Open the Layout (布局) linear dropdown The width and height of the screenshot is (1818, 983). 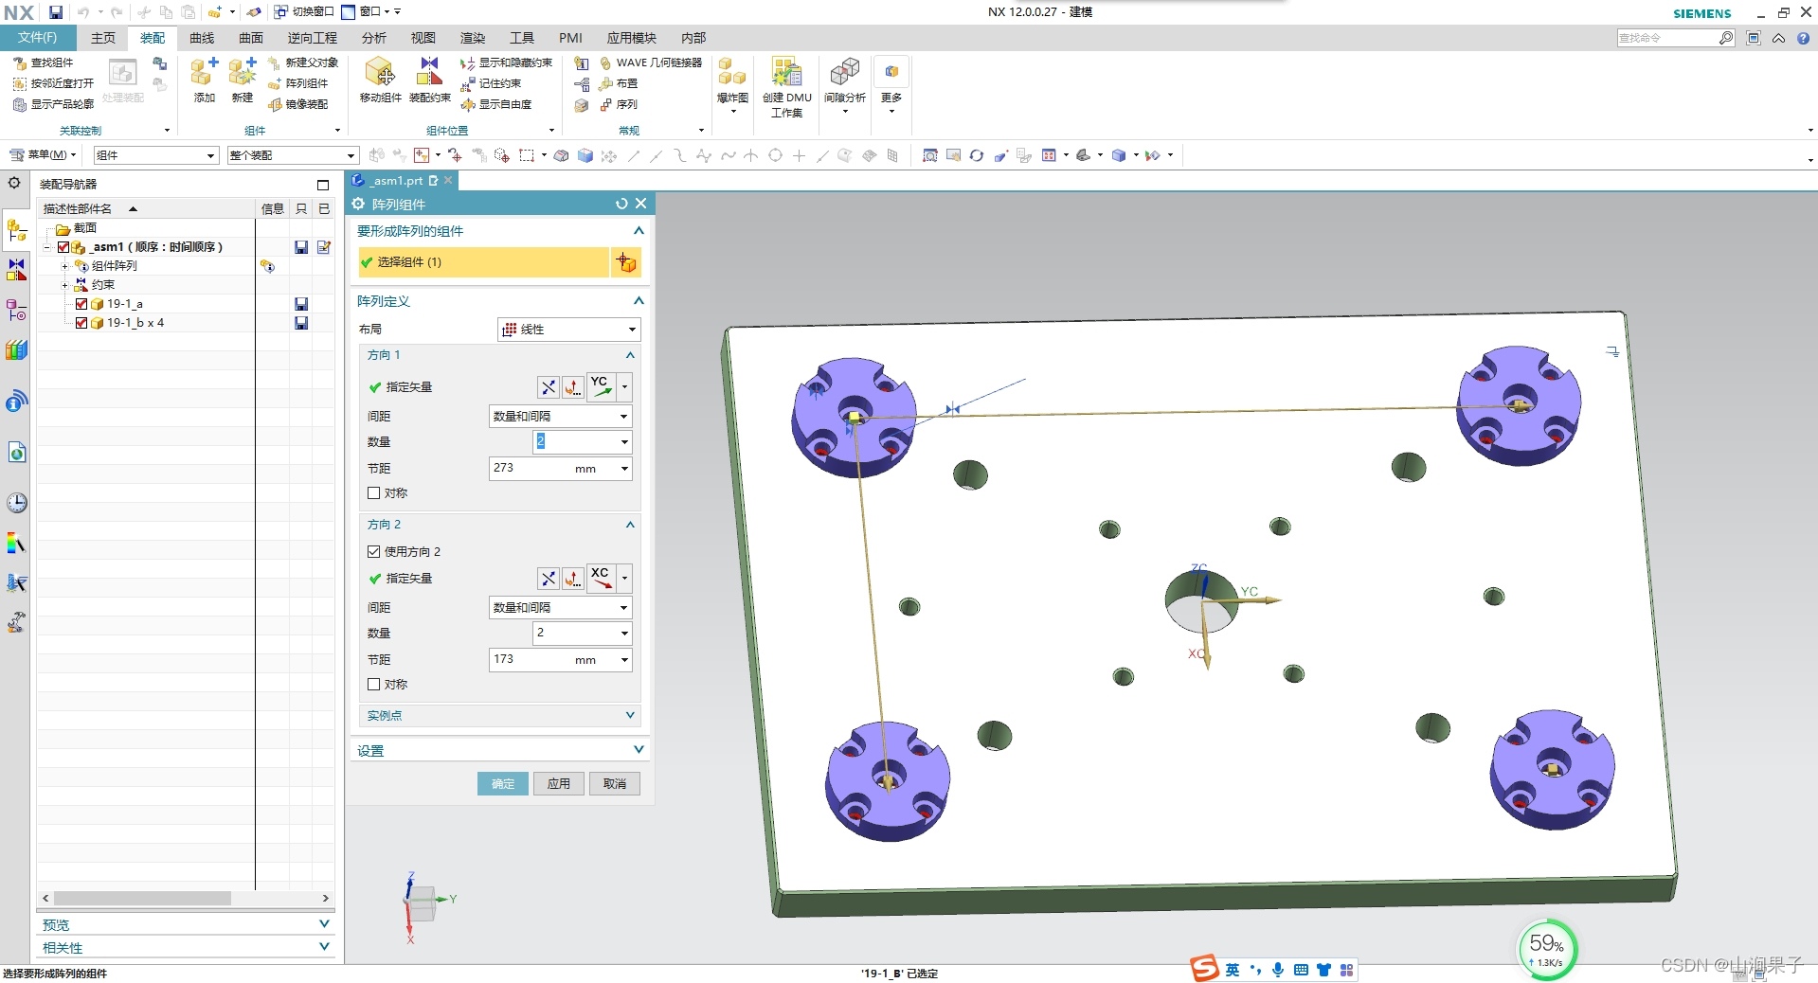569,329
